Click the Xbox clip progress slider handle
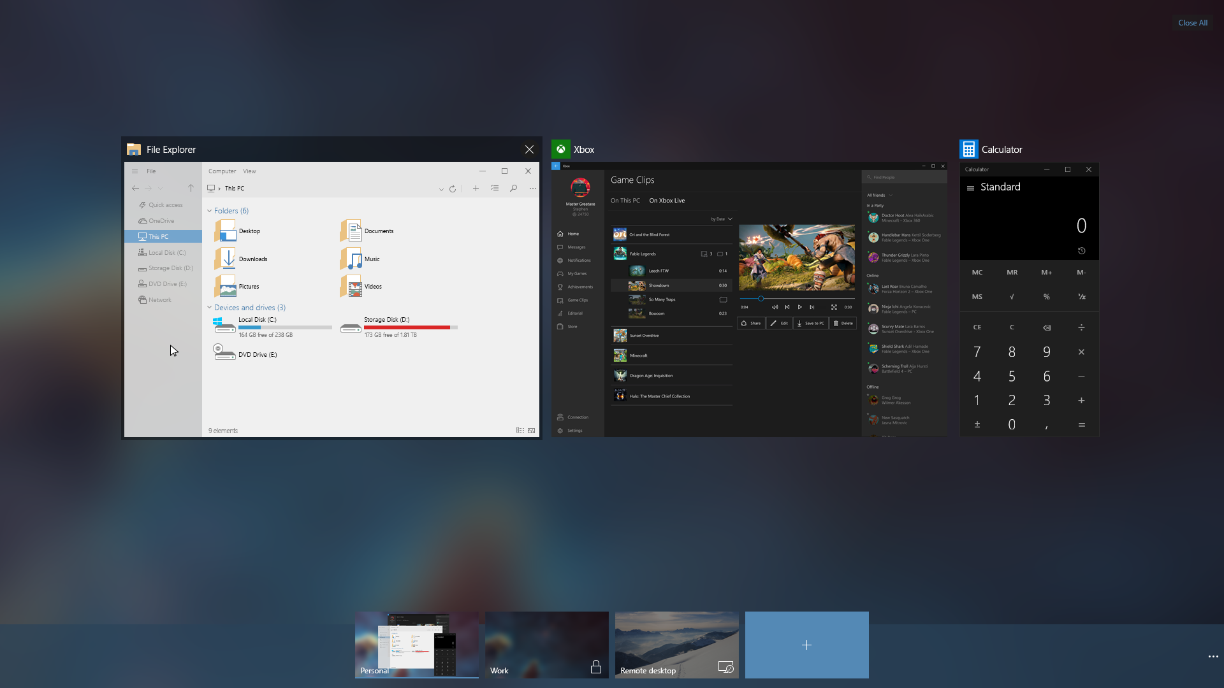The width and height of the screenshot is (1224, 688). tap(761, 298)
